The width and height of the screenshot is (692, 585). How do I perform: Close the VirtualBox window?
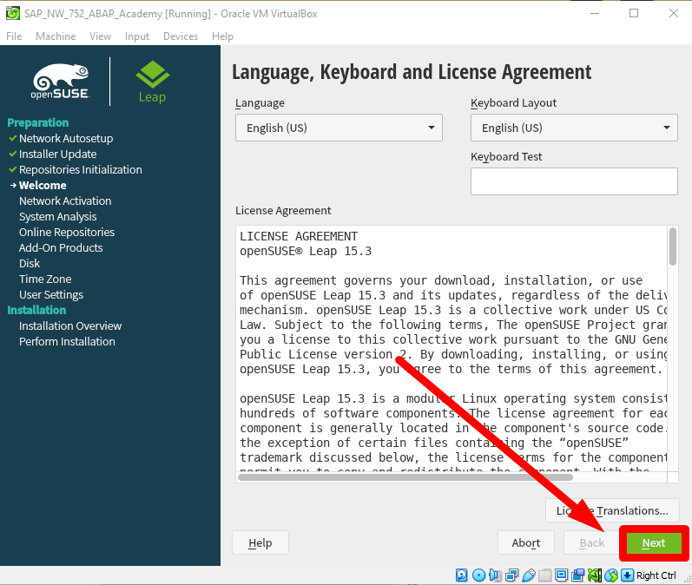[x=674, y=13]
